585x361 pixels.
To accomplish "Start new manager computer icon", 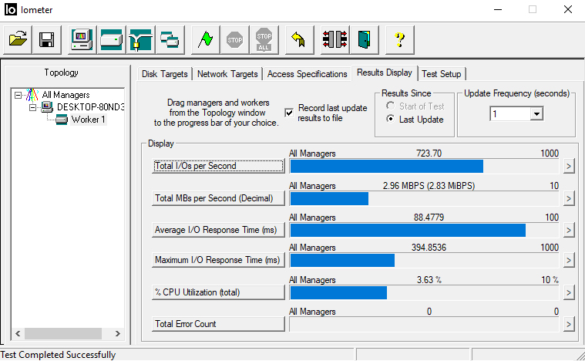I will point(82,39).
